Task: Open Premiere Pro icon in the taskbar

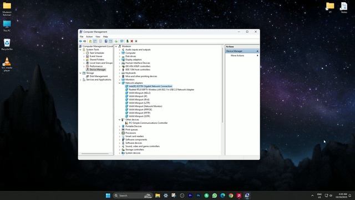Action: 190,196
